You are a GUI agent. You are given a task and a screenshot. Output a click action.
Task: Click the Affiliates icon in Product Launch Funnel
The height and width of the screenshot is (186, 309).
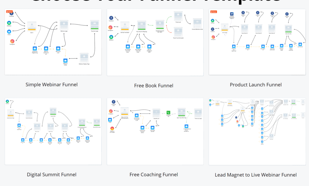(x=212, y=20)
